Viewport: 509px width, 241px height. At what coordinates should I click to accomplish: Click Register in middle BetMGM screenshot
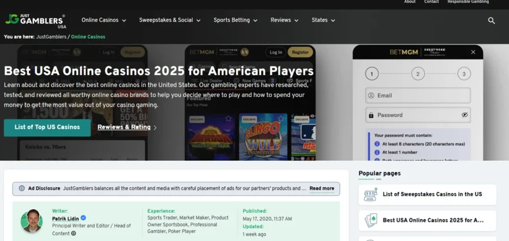pos(300,52)
